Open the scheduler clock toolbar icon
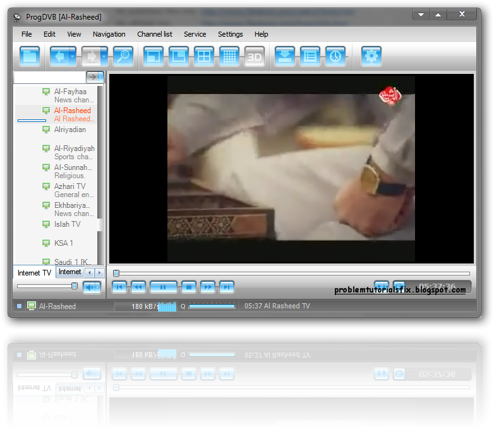The image size is (494, 429). point(335,56)
